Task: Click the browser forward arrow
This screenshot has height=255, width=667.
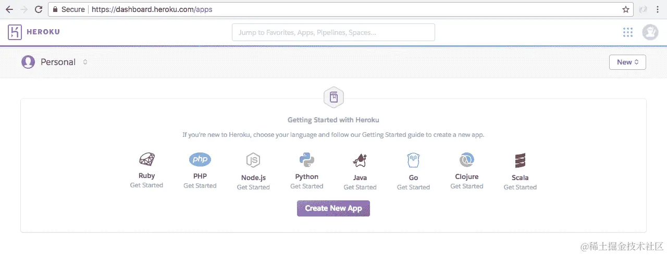Action: tap(23, 9)
